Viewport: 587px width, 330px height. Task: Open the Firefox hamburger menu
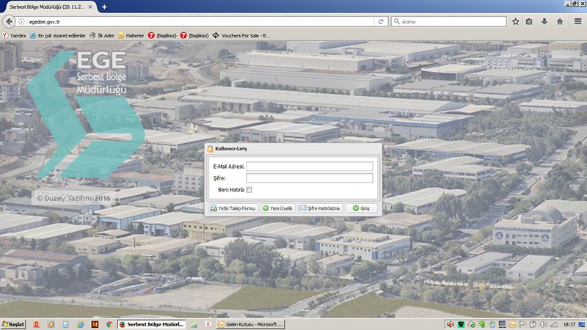[576, 21]
